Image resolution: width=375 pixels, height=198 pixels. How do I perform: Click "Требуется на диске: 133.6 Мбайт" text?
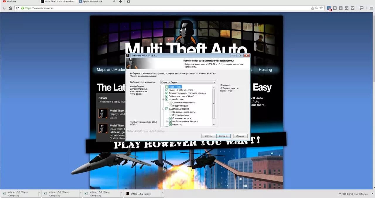tap(144, 123)
